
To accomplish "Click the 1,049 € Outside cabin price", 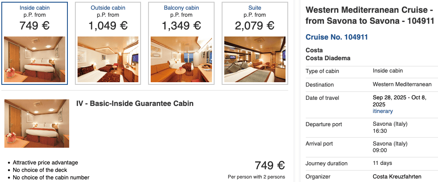I will 108,26.
